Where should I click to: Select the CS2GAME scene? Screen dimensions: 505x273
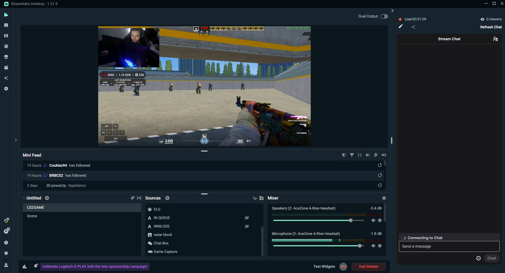[x=82, y=207]
